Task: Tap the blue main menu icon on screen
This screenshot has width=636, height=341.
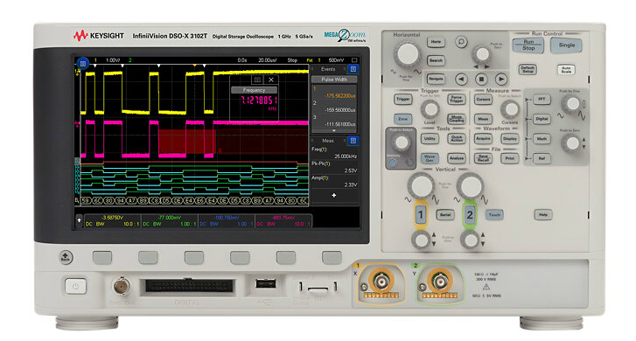Action: [x=83, y=63]
